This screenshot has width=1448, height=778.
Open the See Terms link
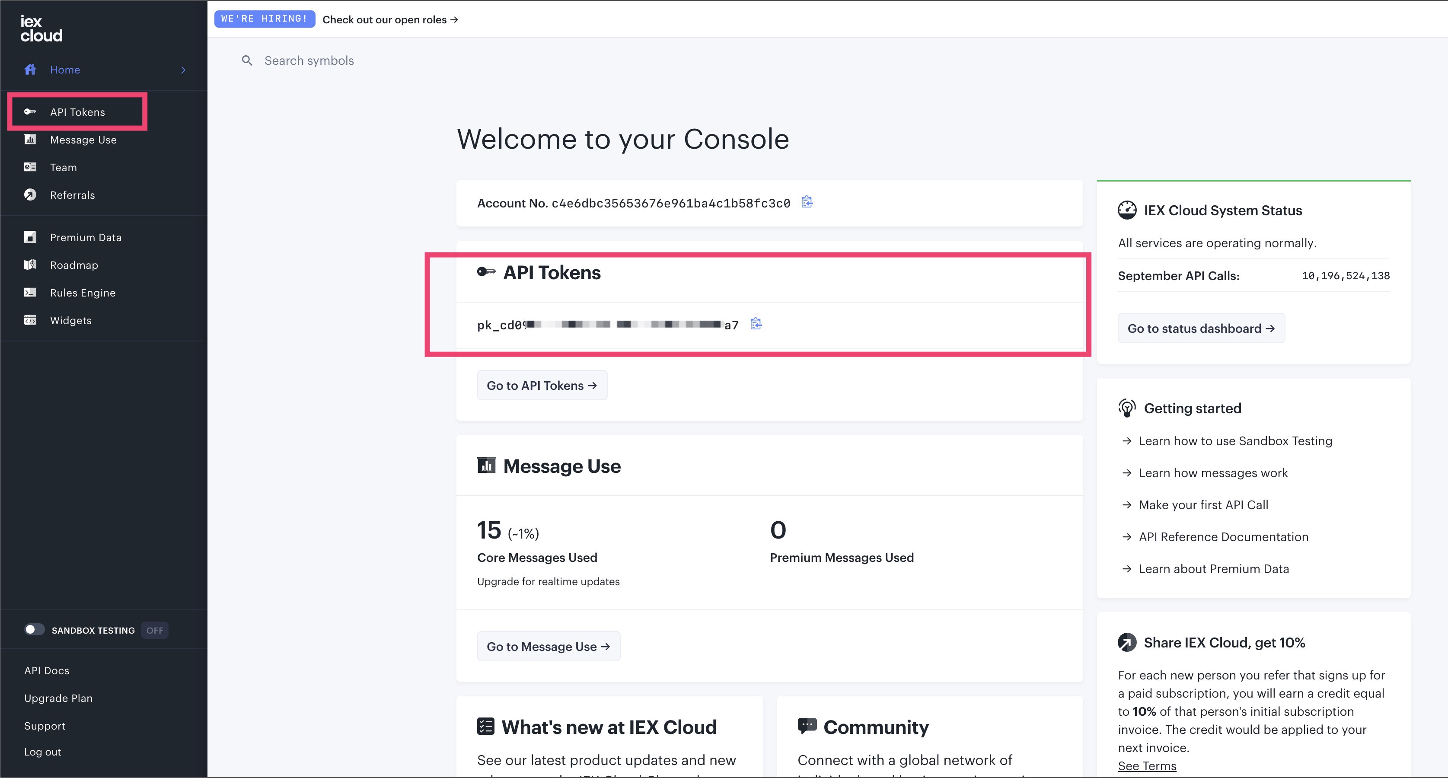(1147, 765)
